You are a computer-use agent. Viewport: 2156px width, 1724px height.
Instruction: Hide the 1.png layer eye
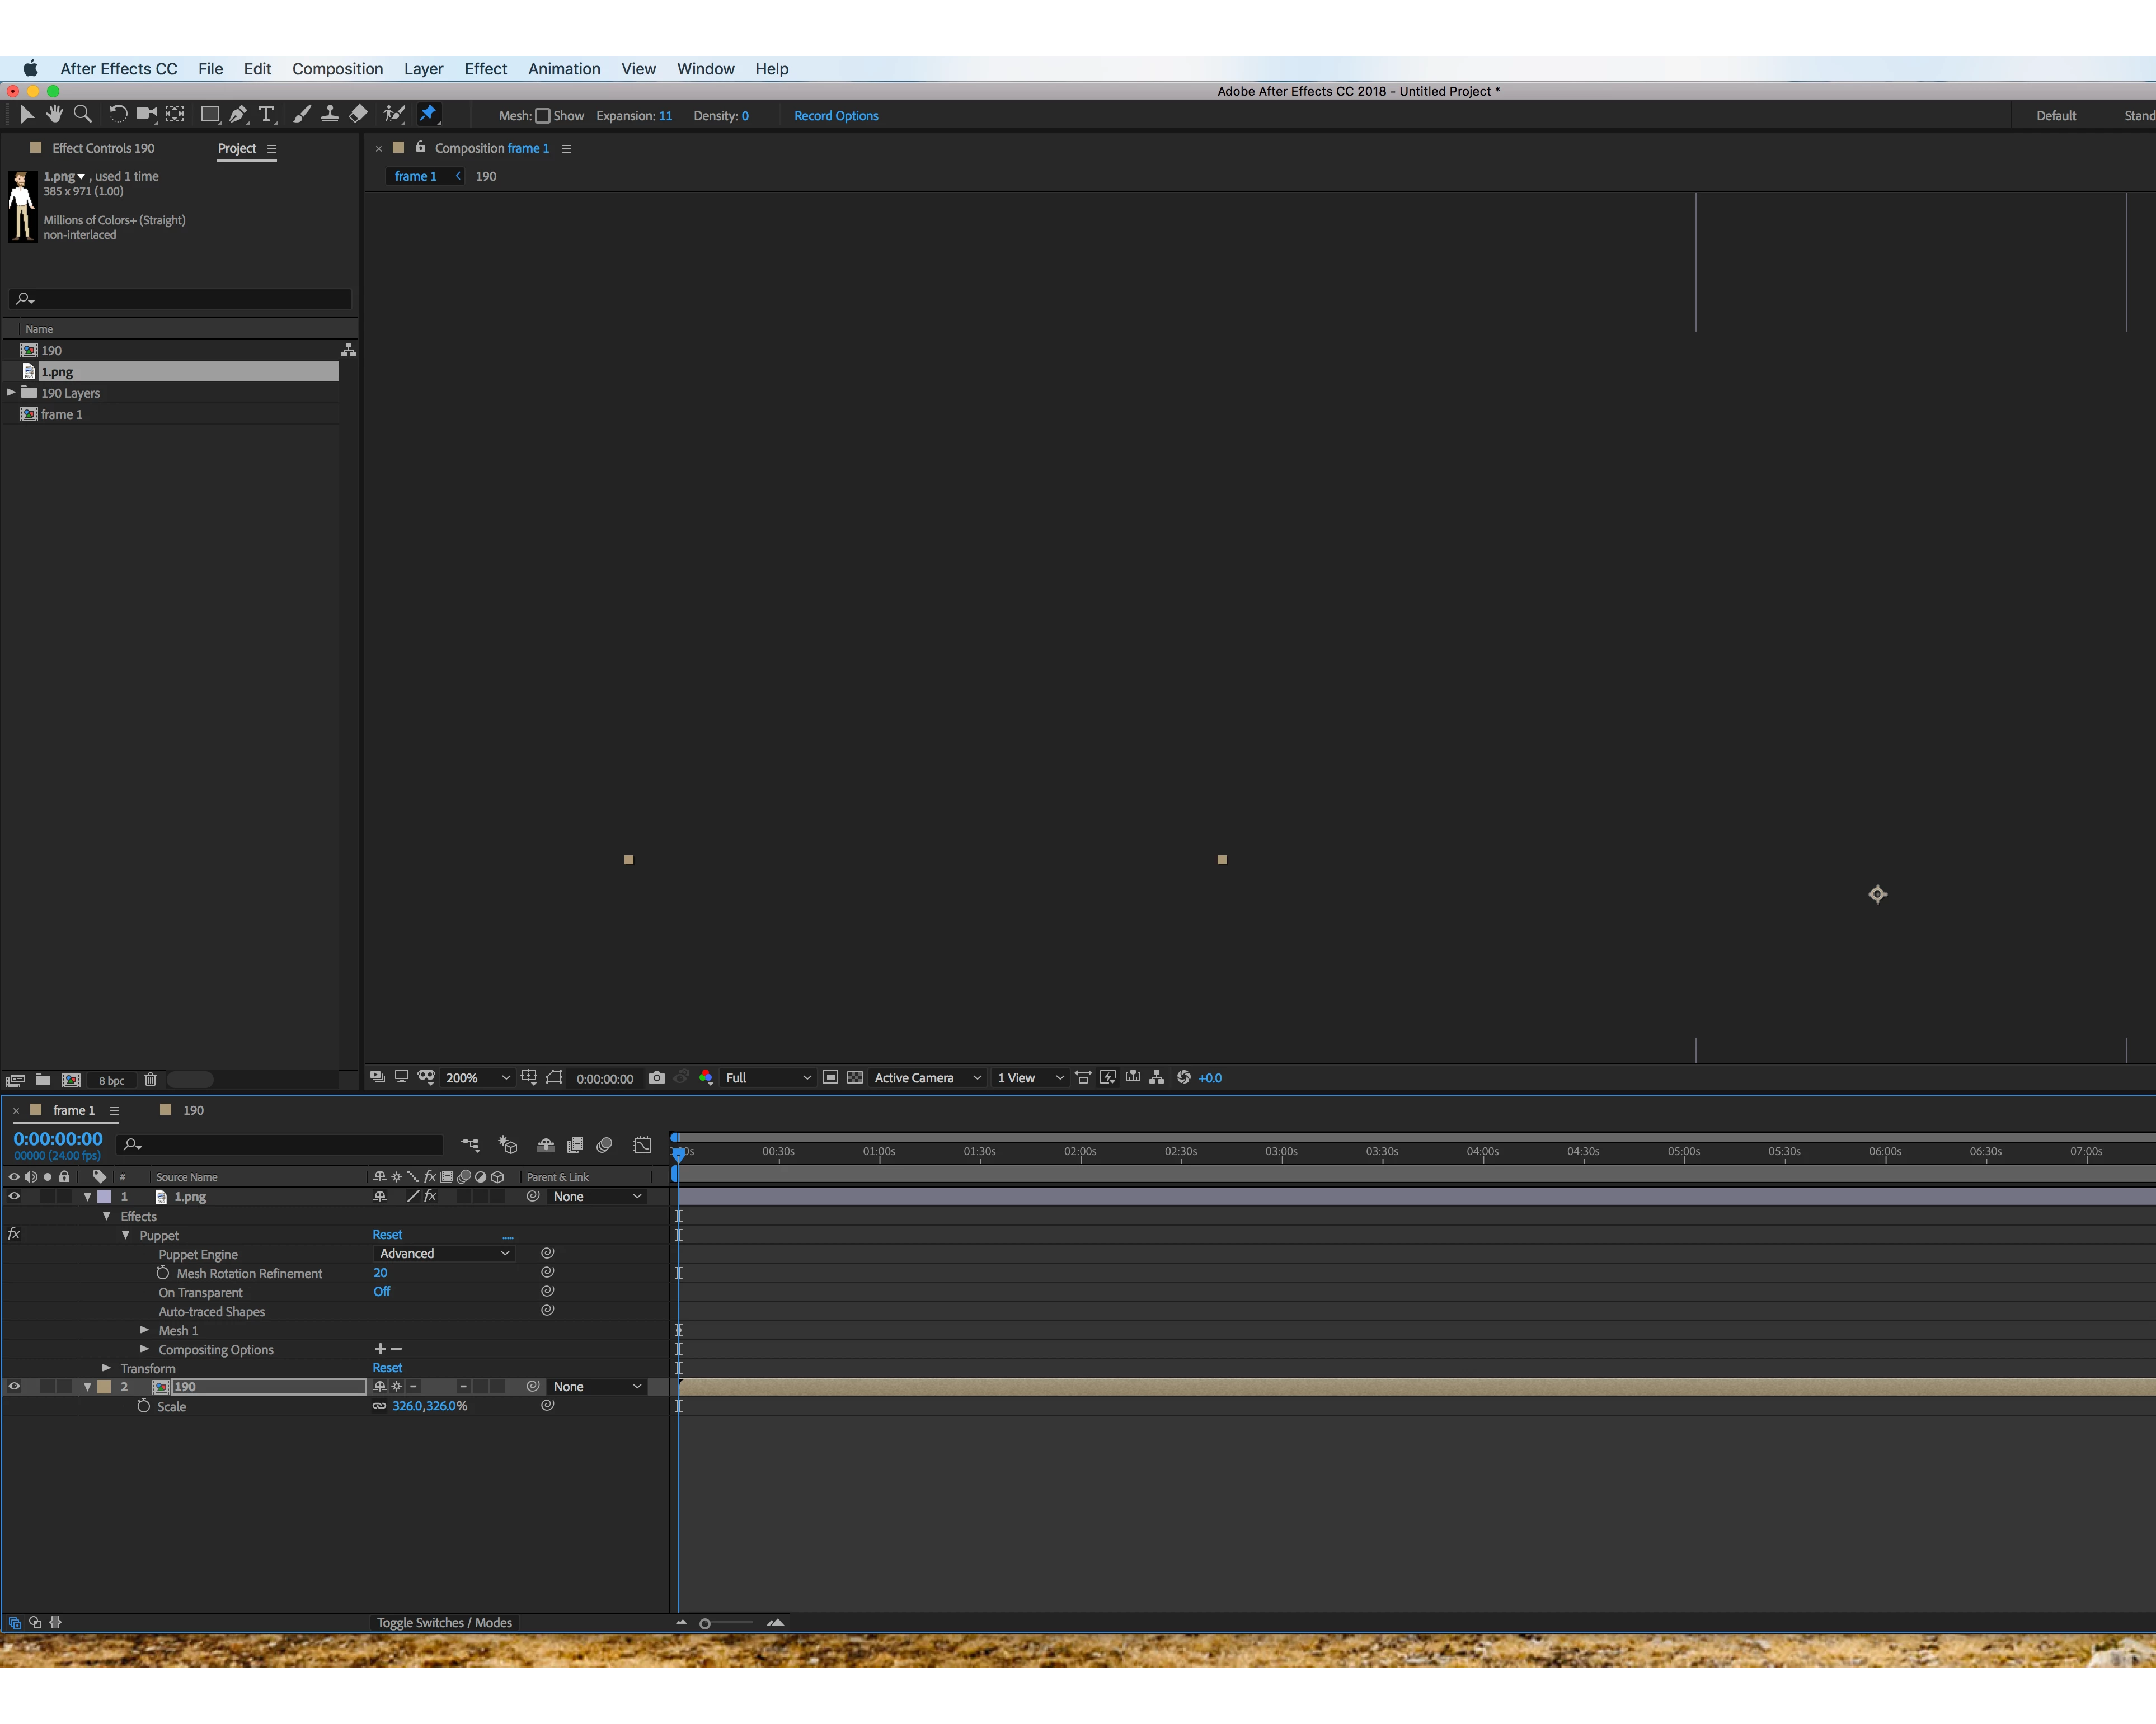(x=14, y=1197)
